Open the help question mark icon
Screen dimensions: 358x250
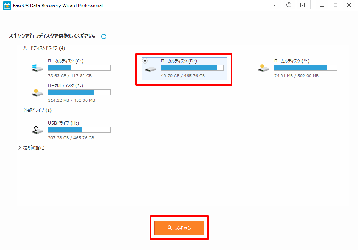289,5
